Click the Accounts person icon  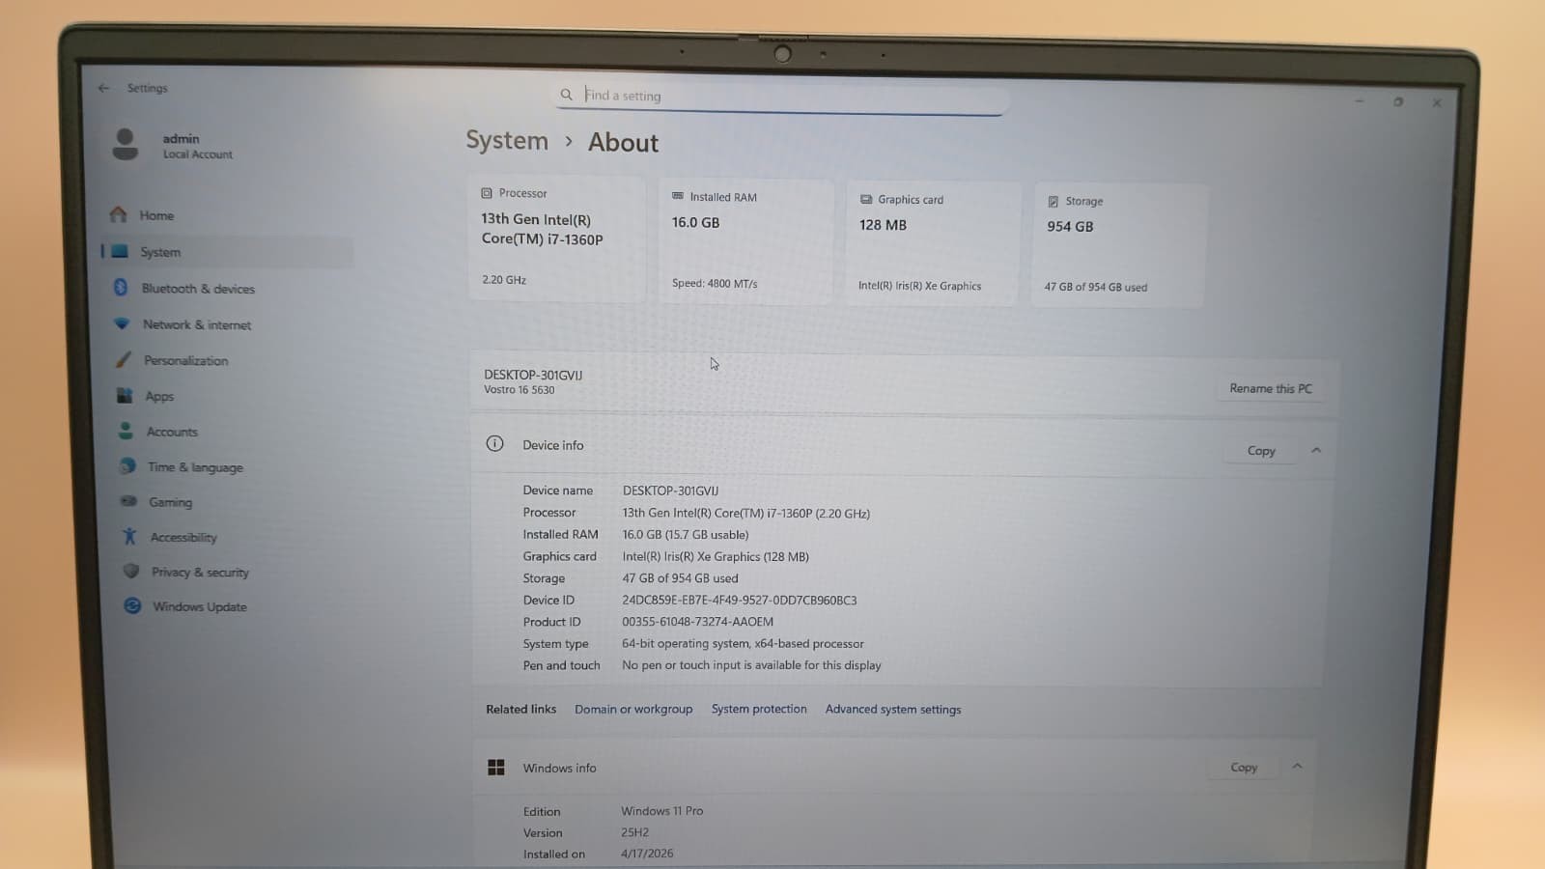(126, 431)
